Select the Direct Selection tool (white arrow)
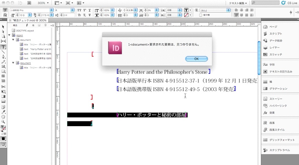The width and height of the screenshot is (299, 165). click(3, 31)
